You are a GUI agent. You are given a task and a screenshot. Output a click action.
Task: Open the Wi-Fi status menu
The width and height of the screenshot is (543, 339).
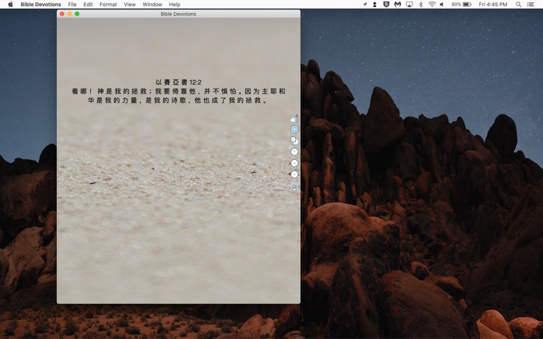[432, 4]
